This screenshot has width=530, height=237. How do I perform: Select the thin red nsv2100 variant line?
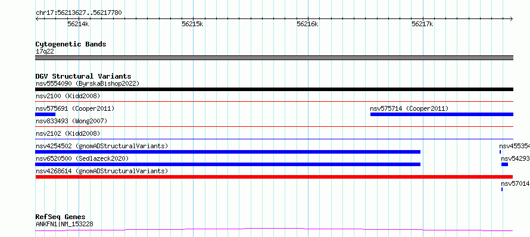[x=274, y=101]
